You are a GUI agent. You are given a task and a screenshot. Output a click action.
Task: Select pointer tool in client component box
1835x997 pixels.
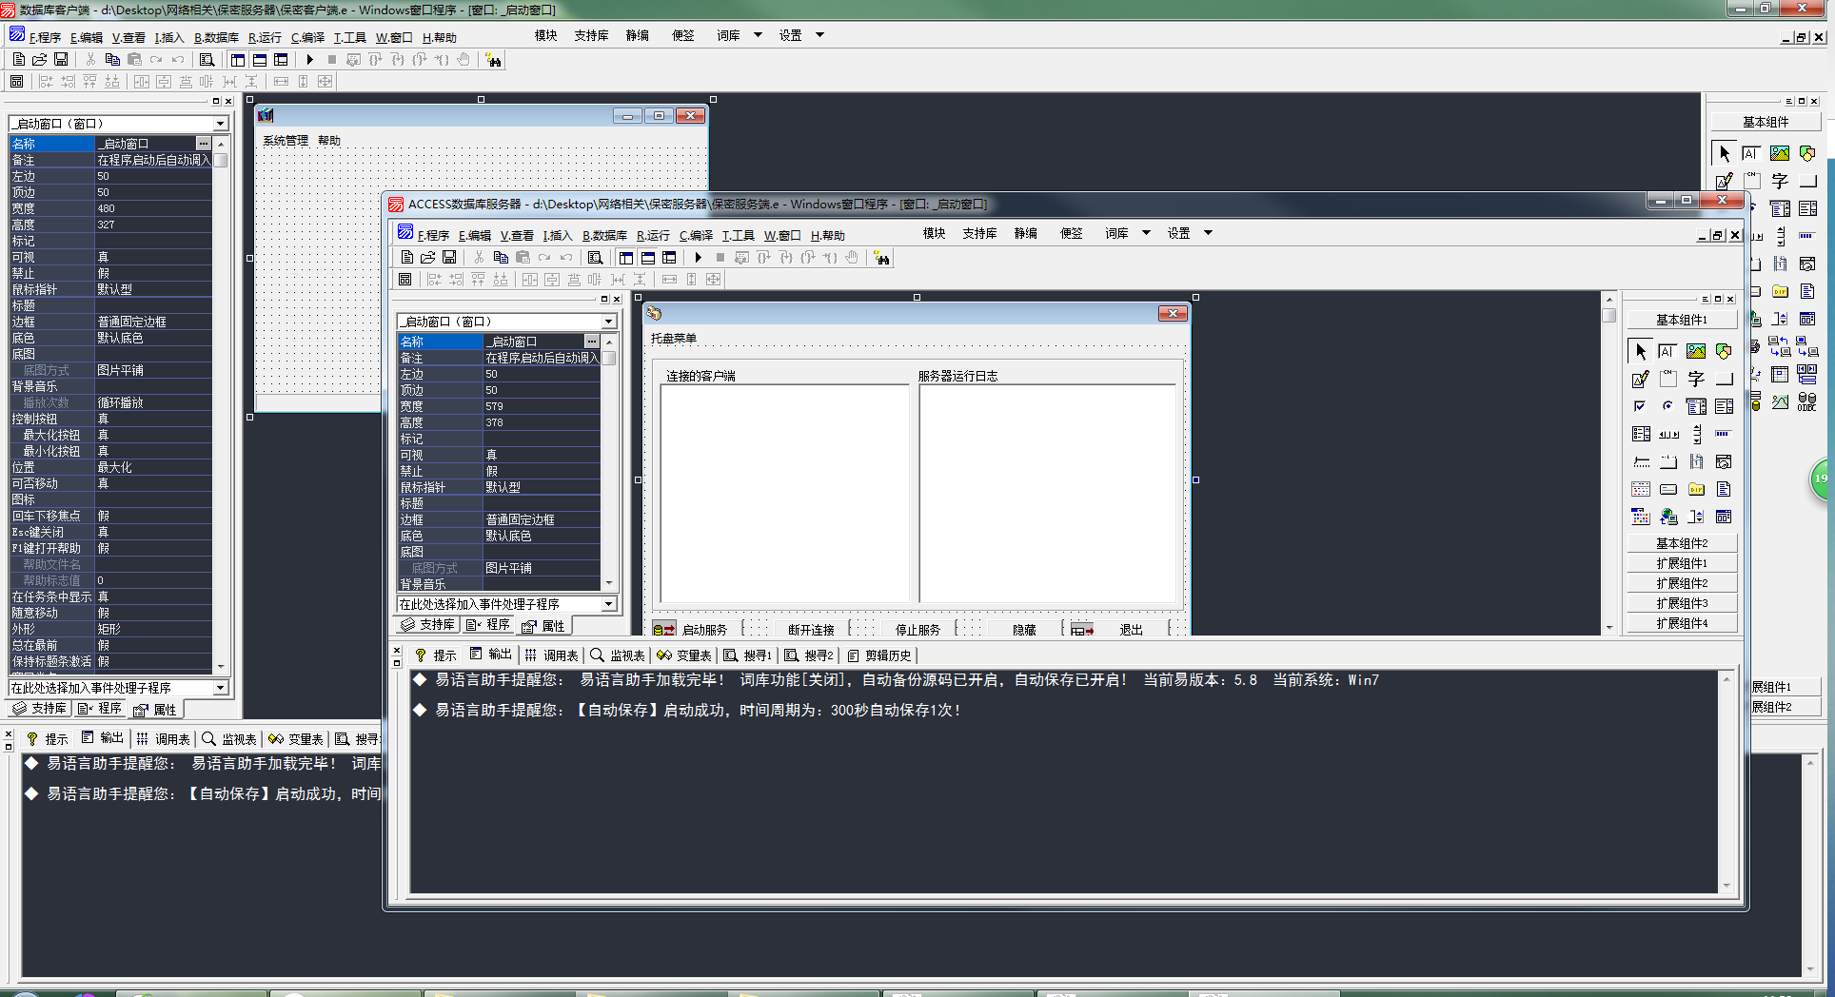pos(1724,153)
